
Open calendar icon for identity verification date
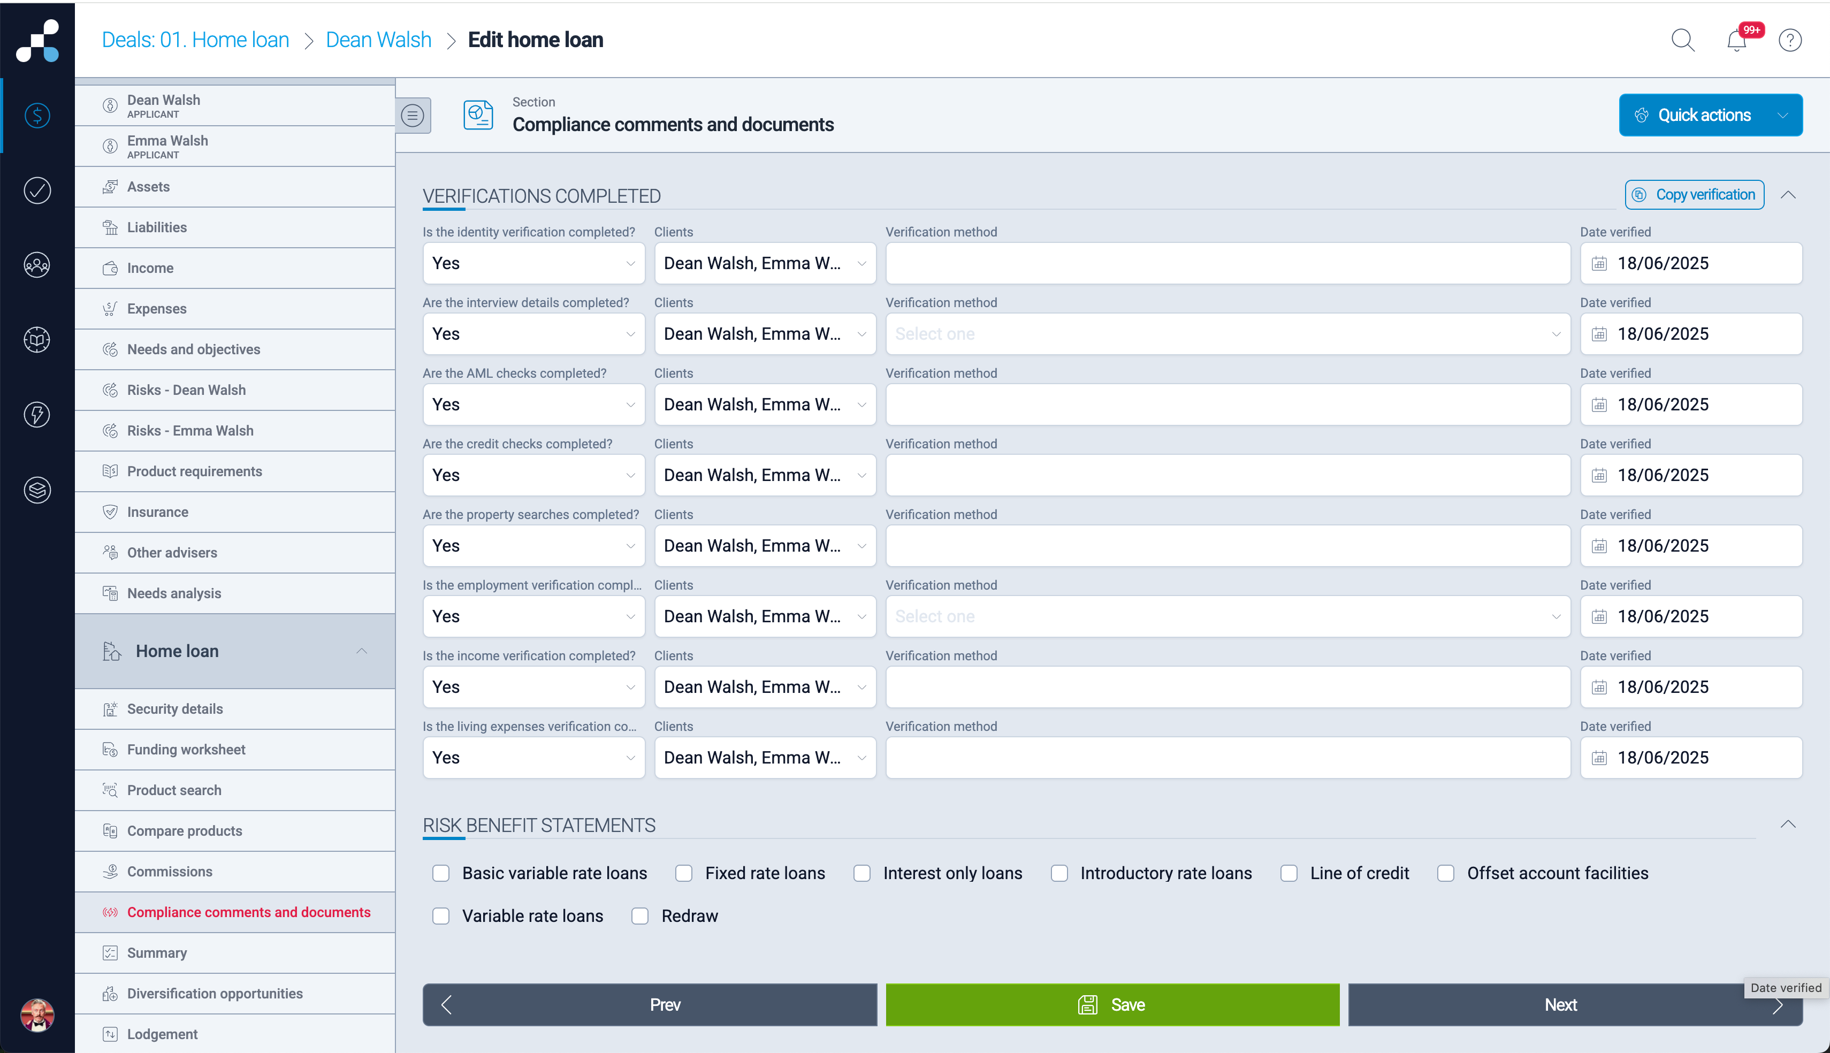(1599, 264)
